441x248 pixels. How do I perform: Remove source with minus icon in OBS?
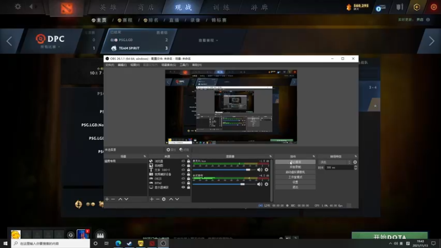[158, 199]
